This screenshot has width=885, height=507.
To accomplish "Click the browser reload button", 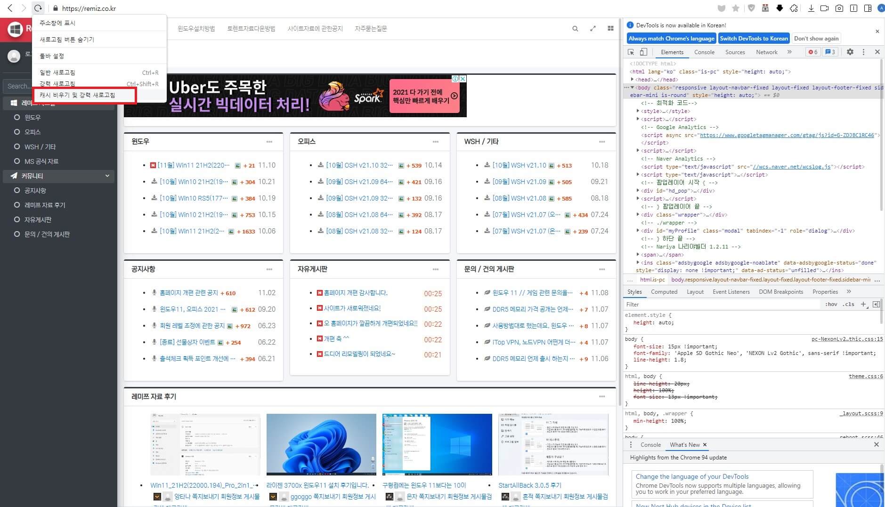I will [x=38, y=8].
